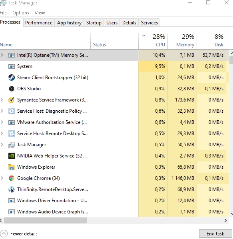
Task: Expand the Intel Optane Memory process group
Action: pyautogui.click(x=2, y=55)
